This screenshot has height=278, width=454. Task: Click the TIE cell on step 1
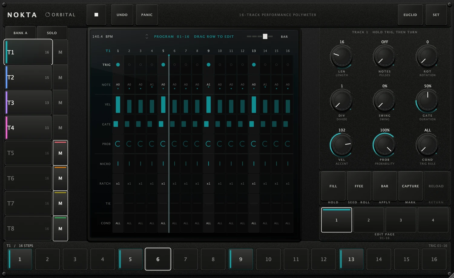pyautogui.click(x=118, y=203)
